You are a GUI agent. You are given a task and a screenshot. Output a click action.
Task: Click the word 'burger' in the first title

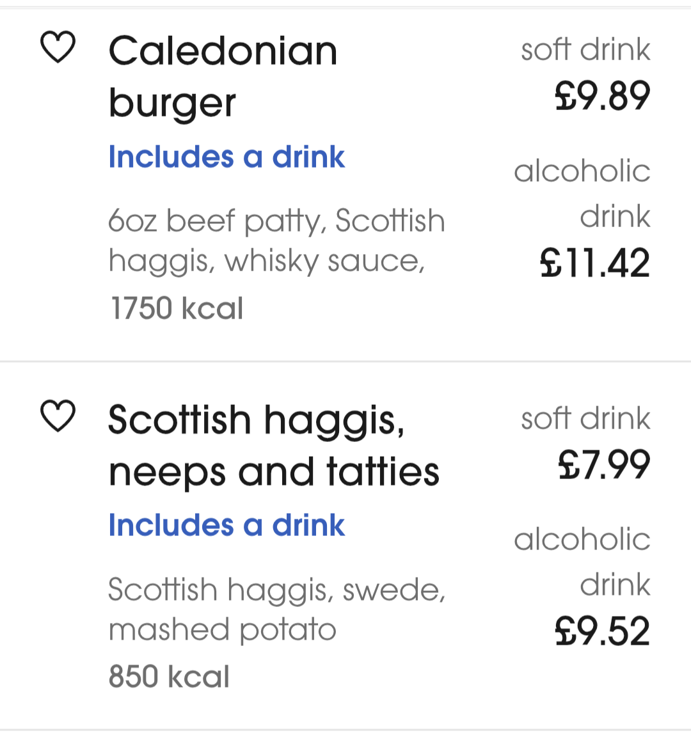click(x=172, y=104)
